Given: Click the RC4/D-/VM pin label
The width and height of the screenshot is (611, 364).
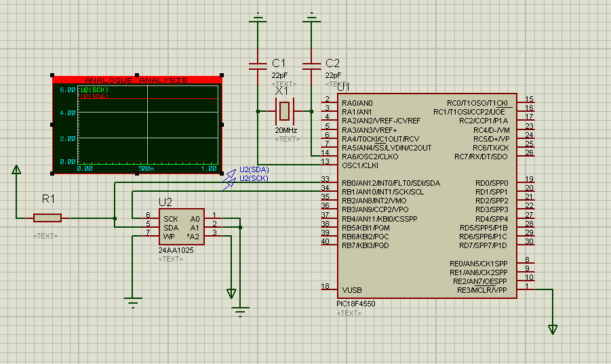Looking at the screenshot, I should click(492, 130).
